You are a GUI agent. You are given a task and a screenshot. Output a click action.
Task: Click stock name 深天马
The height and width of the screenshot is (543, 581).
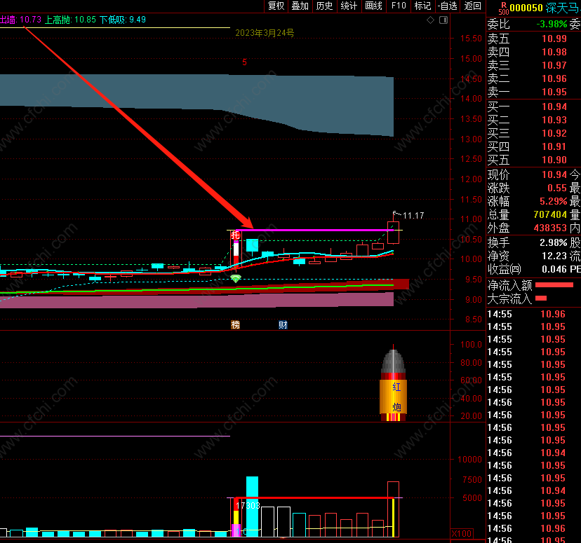(x=563, y=8)
